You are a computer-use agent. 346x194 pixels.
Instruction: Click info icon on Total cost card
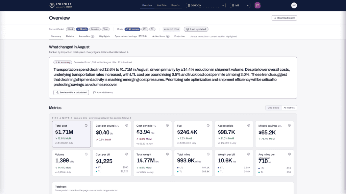86,125
